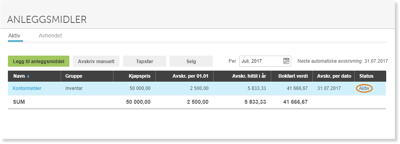Click Neste automatiske avskrivning text
400x144 pixels.
pos(342,61)
